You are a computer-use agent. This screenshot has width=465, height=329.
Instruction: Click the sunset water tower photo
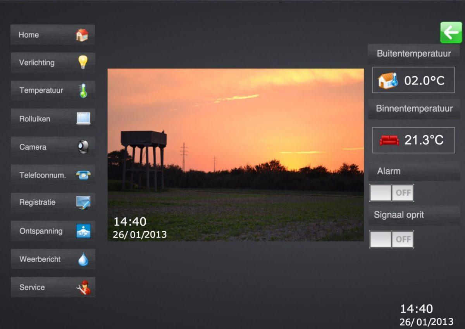tap(236, 155)
